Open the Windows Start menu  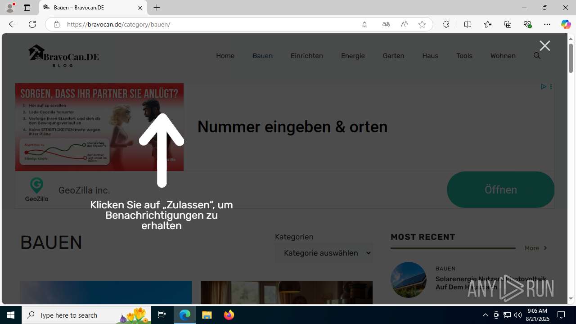click(x=11, y=315)
